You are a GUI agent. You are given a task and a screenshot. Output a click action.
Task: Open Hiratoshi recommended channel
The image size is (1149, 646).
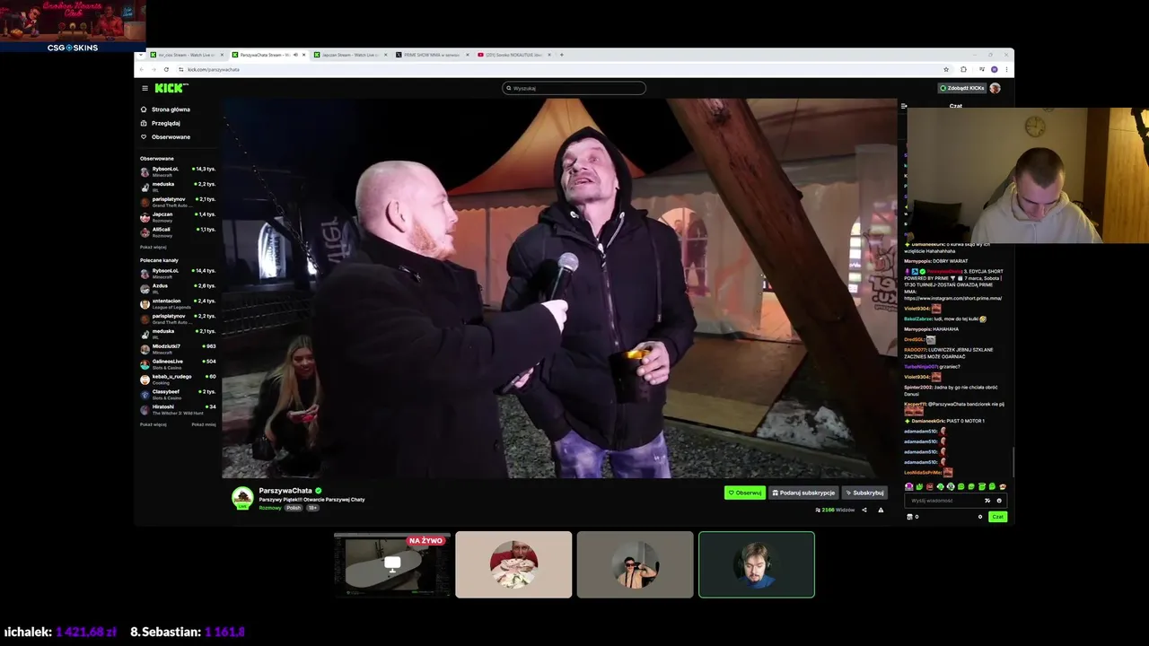[x=178, y=409]
